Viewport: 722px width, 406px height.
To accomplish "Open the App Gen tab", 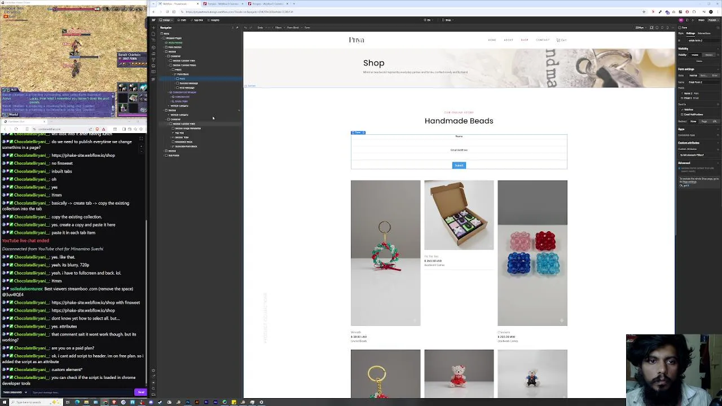I will coord(197,20).
